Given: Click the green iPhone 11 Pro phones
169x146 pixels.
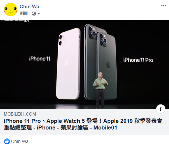Looking at the screenshot, I should click(100, 62).
